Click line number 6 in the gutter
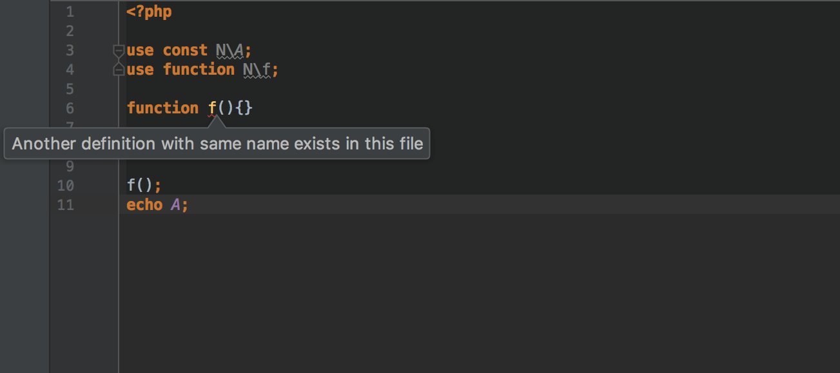The height and width of the screenshot is (373, 840). 70,108
